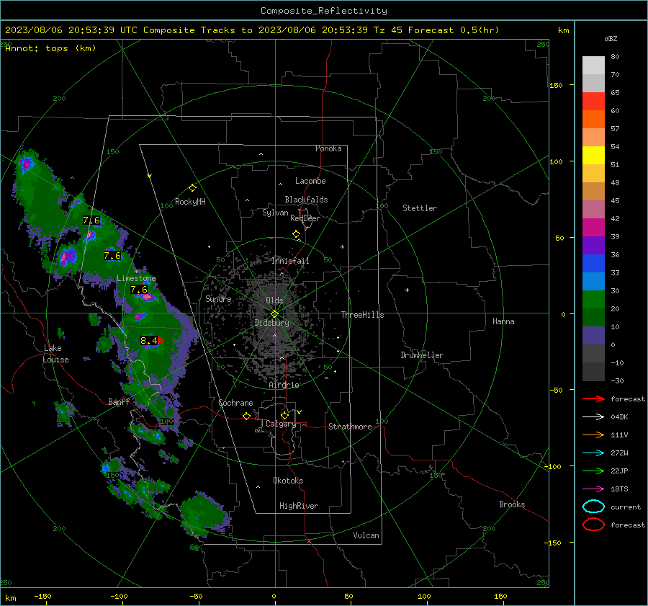Click the 8.4 storm top annotation
This screenshot has height=606, width=648.
(149, 340)
